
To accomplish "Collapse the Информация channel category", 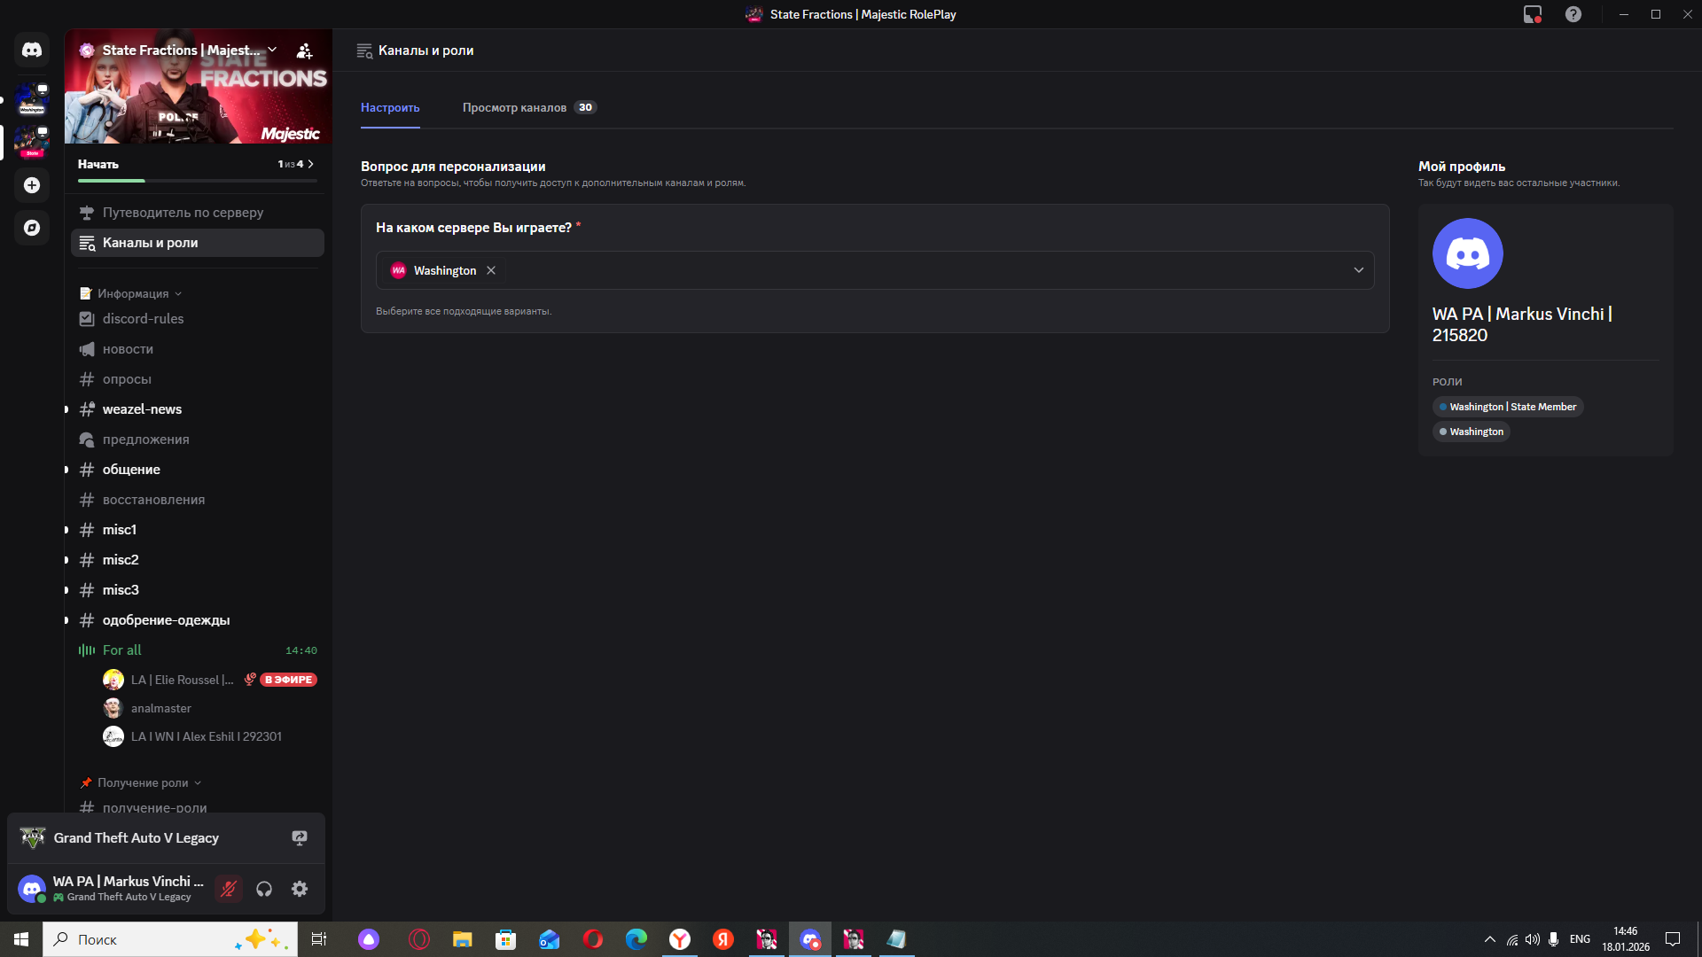I will (x=133, y=293).
